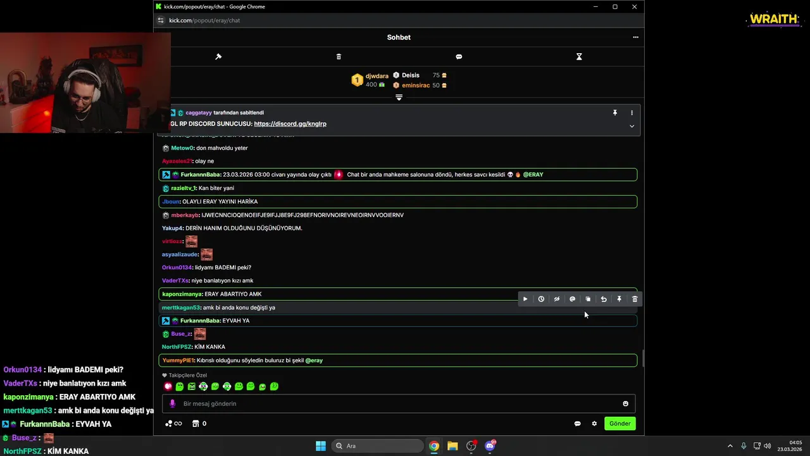Click username caggatayy in pinned message

[x=199, y=113]
